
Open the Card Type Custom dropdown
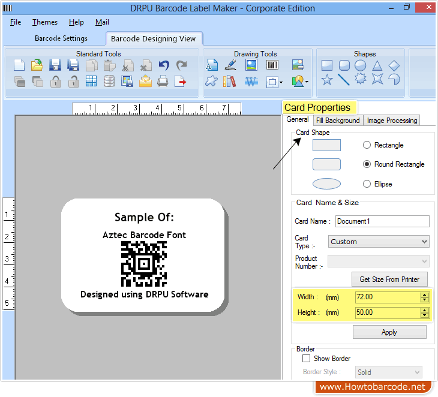[379, 242]
